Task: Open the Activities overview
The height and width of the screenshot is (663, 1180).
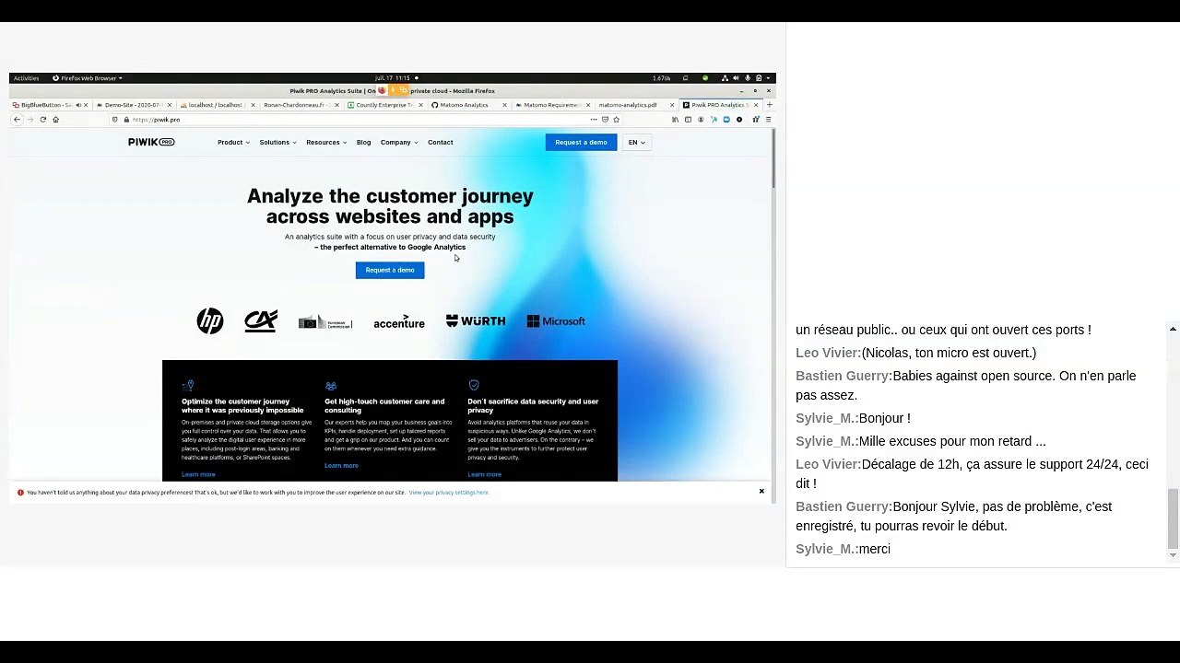Action: pos(26,78)
